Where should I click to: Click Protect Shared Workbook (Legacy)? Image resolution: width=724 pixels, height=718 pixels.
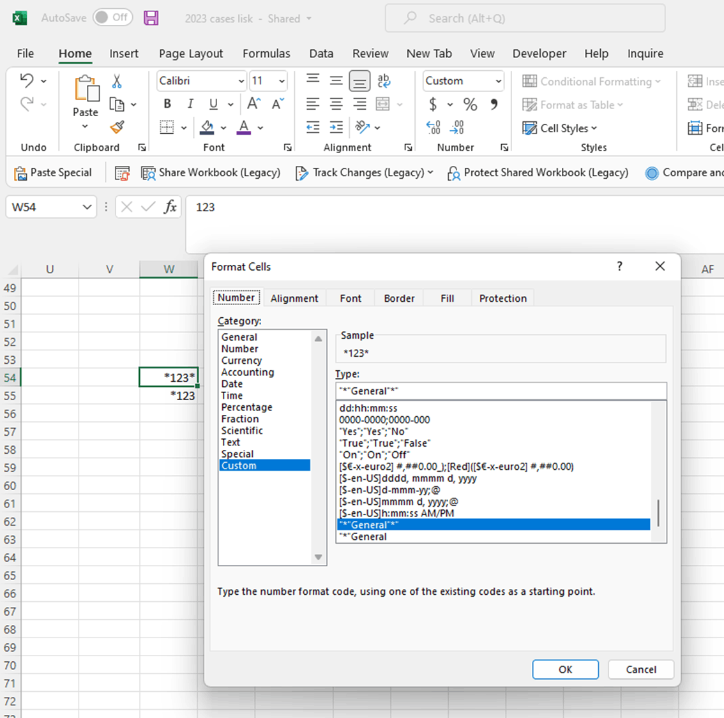point(538,173)
